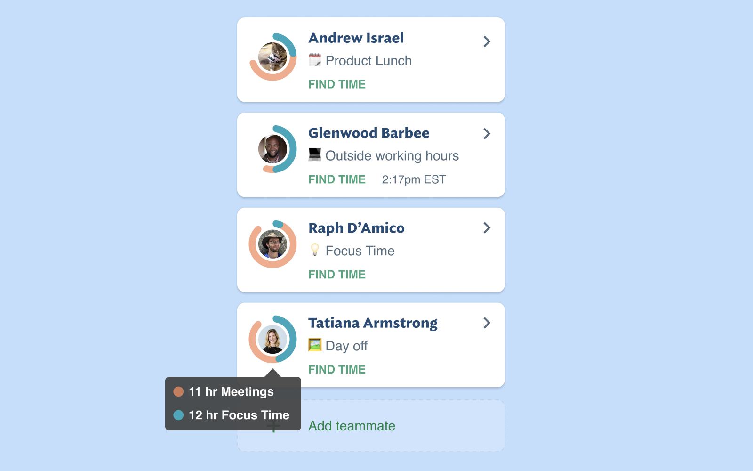Viewport: 753px width, 471px height.
Task: Click the Add teammate button
Action: pyautogui.click(x=371, y=426)
